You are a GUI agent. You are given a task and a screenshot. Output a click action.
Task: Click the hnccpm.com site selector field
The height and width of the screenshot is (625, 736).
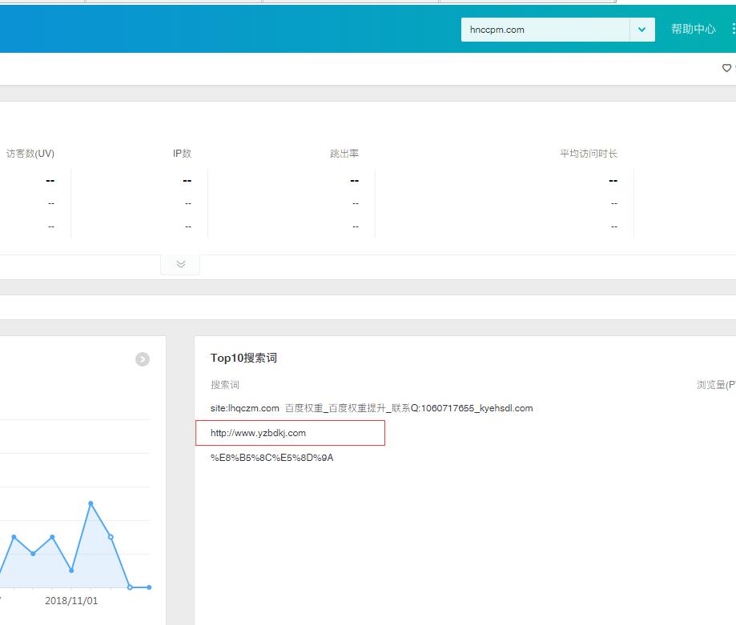click(545, 30)
